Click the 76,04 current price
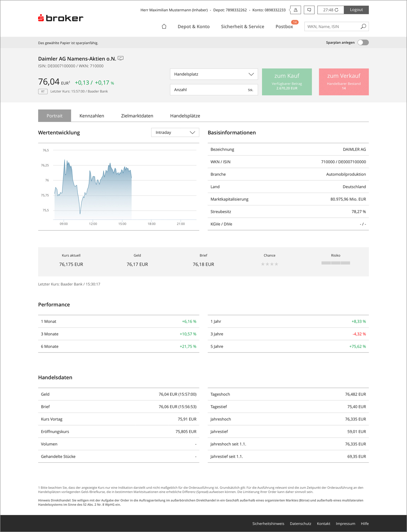The width and height of the screenshot is (407, 532). (x=49, y=82)
